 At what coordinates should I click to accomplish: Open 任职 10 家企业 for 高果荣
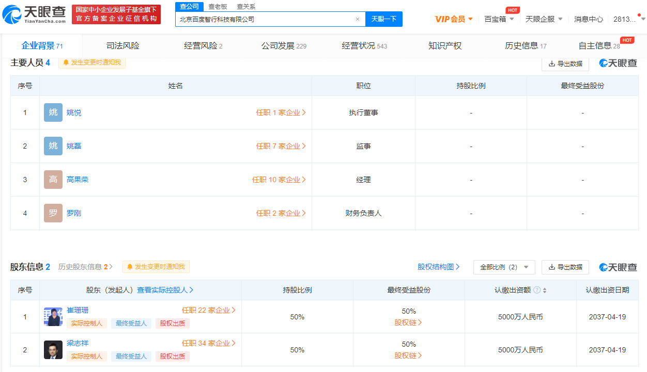279,180
